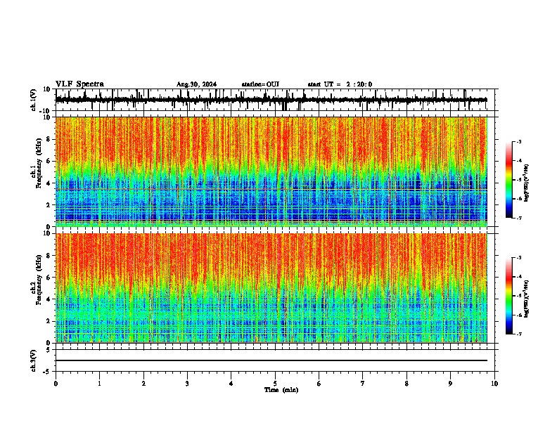Image resolution: width=557 pixels, height=430 pixels.
Task: Click time axis tick label "1"
Action: tap(99, 384)
